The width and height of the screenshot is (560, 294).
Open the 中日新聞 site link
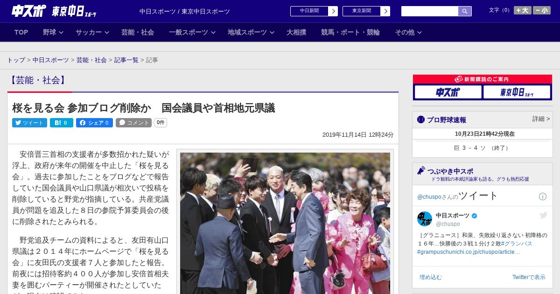point(309,11)
